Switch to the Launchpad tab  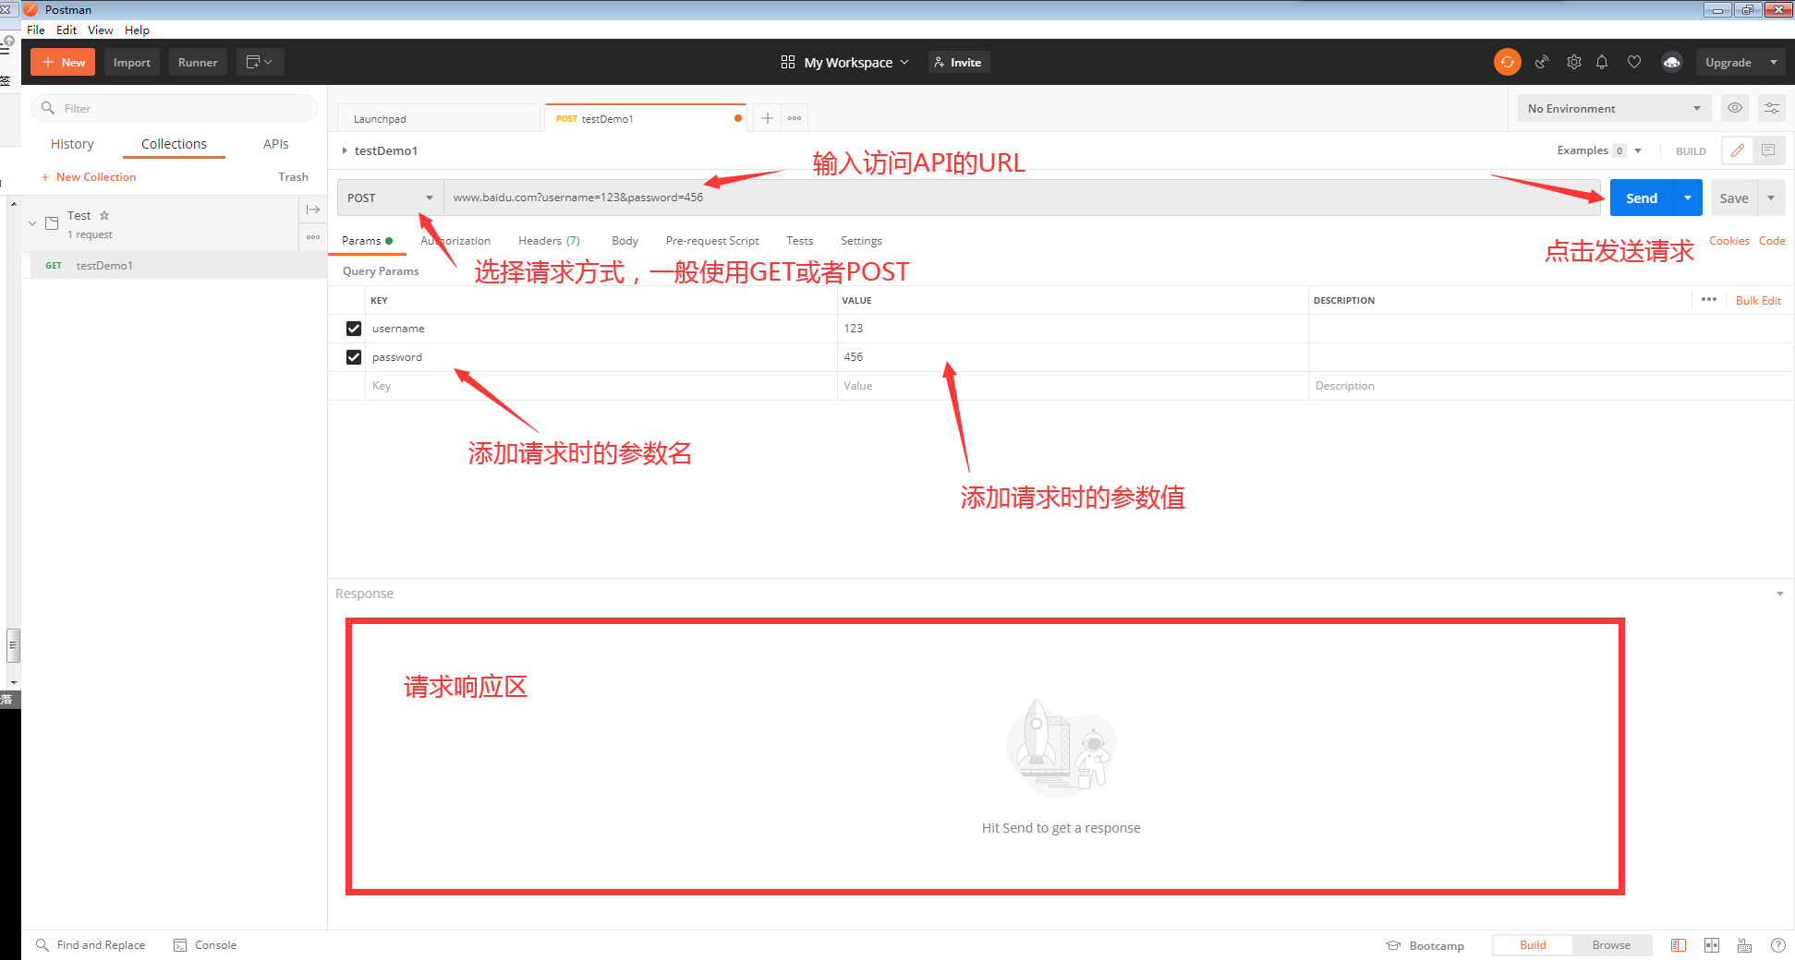(439, 118)
